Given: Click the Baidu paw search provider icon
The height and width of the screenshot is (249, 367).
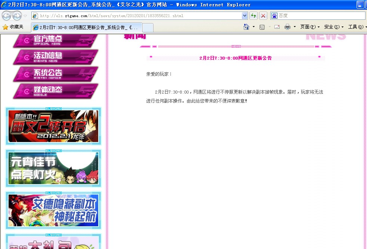Looking at the screenshot, I should [274, 16].
